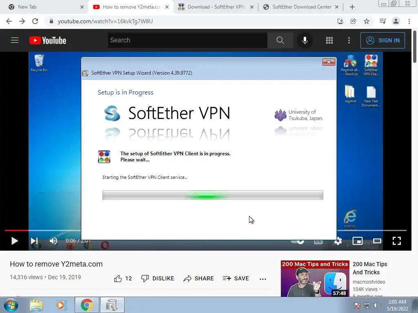This screenshot has width=418, height=313.
Task: Click the address bar URL
Action: click(x=105, y=21)
